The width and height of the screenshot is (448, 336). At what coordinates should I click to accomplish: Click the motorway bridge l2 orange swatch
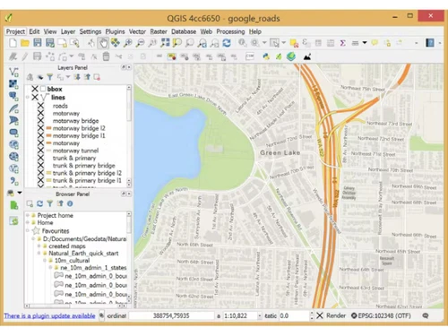click(x=49, y=128)
